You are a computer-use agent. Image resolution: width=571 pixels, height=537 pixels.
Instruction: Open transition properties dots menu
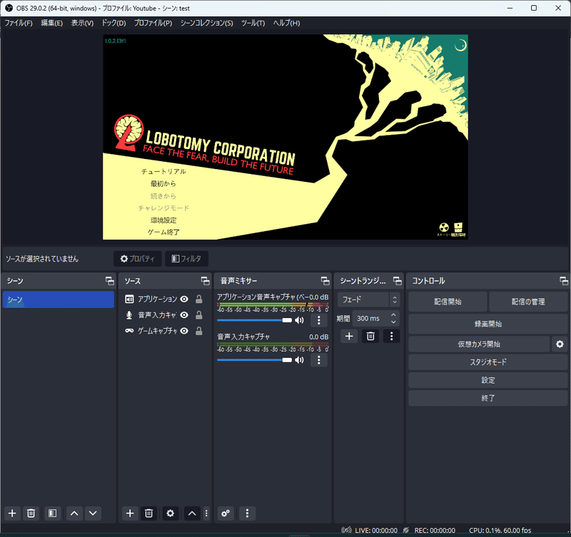[391, 336]
